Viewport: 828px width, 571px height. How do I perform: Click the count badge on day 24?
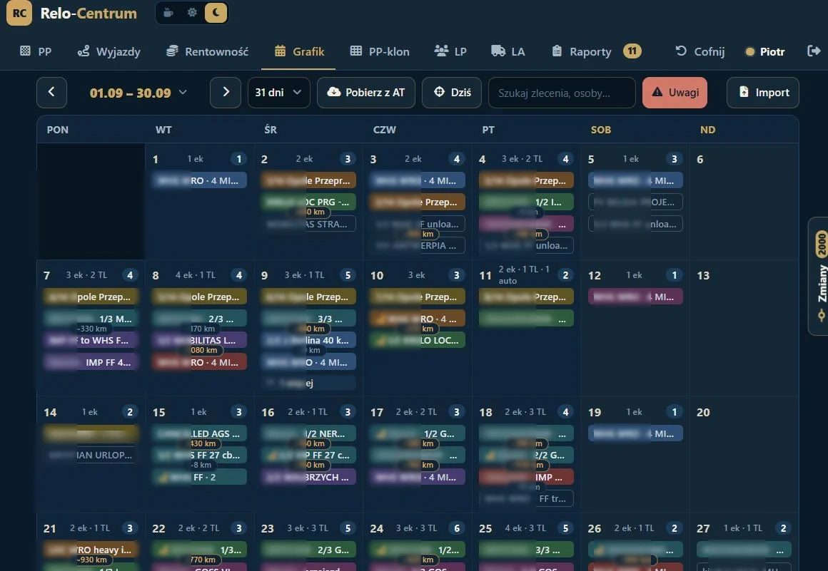(x=457, y=528)
